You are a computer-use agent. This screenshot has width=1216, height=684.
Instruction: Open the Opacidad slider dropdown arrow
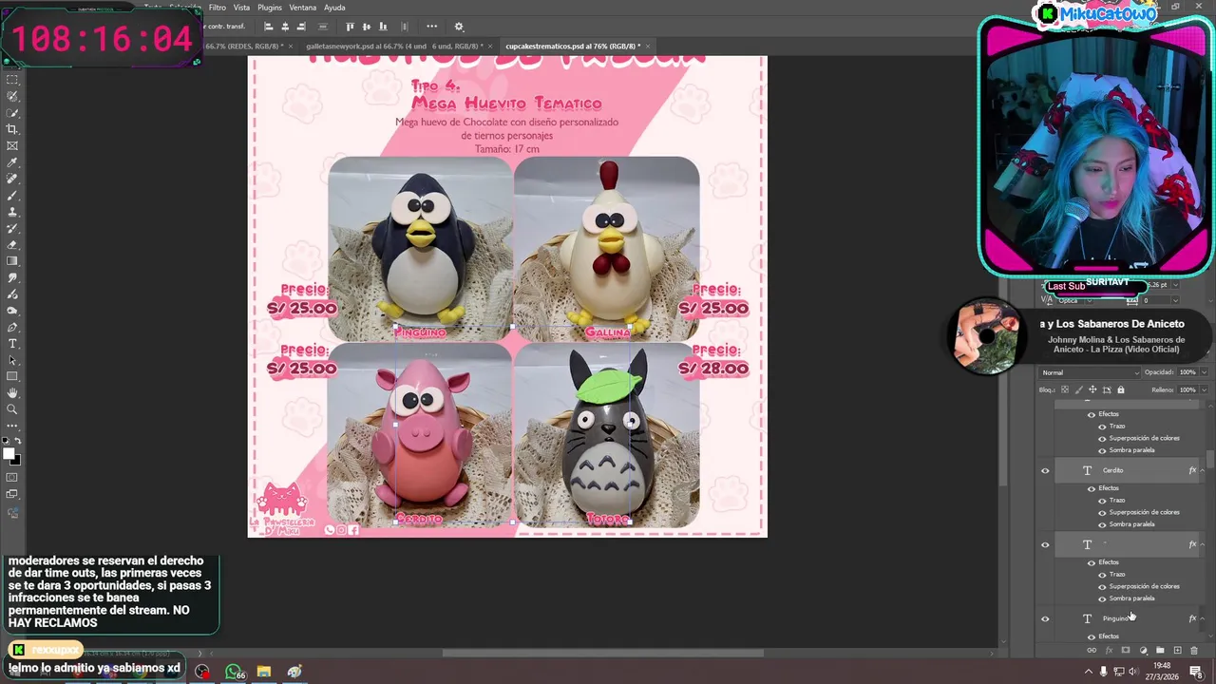(1204, 372)
